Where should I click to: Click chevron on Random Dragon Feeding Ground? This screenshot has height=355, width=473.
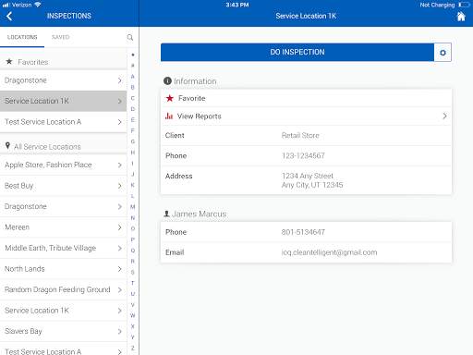point(120,290)
